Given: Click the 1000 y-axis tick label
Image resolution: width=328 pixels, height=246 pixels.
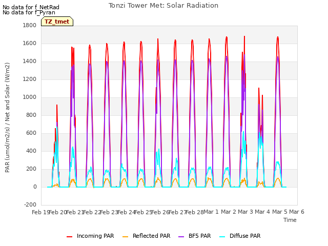Looking at the screenshot, I should click(x=30, y=97).
